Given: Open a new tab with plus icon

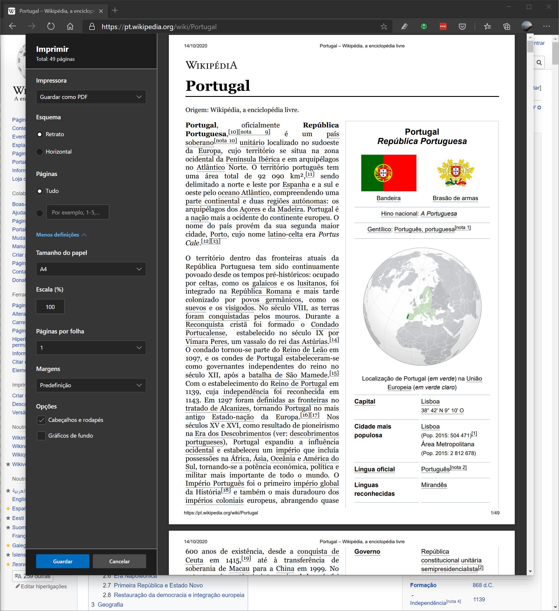Looking at the screenshot, I should 115,10.
